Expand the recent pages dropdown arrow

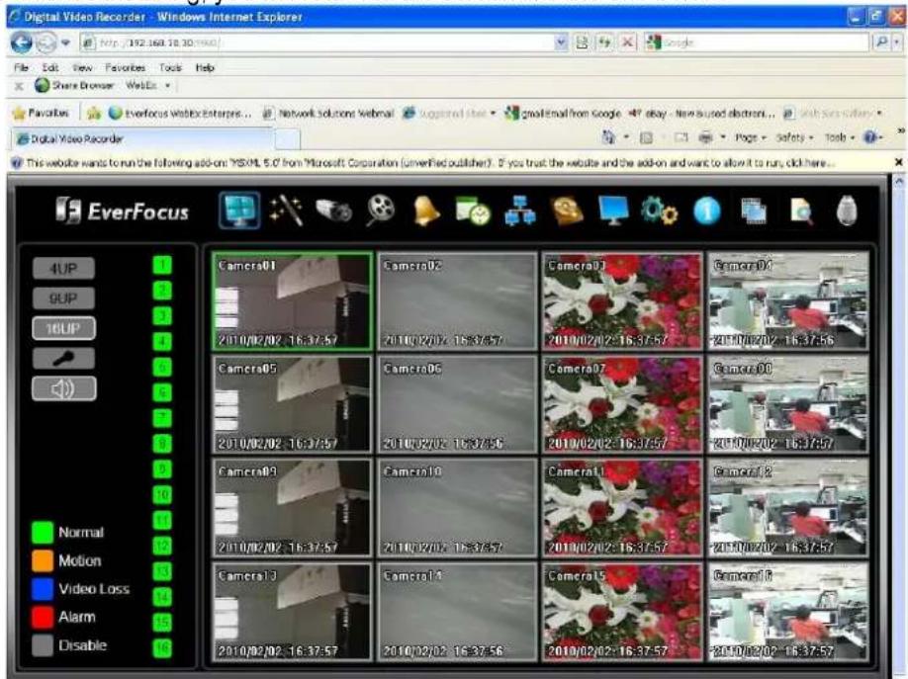click(65, 42)
